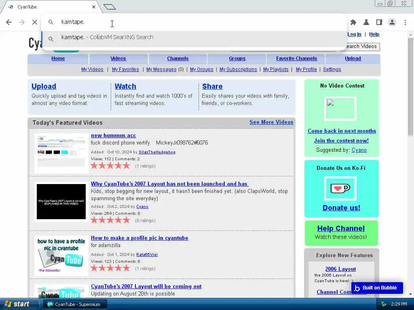Open the Videos tab
Viewport: 414px width, 310px height.
pos(118,59)
